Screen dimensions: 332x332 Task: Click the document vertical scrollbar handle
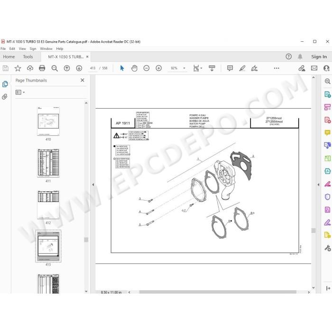coord(314,231)
